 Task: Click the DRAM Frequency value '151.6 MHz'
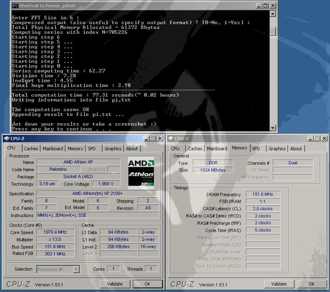(x=263, y=194)
